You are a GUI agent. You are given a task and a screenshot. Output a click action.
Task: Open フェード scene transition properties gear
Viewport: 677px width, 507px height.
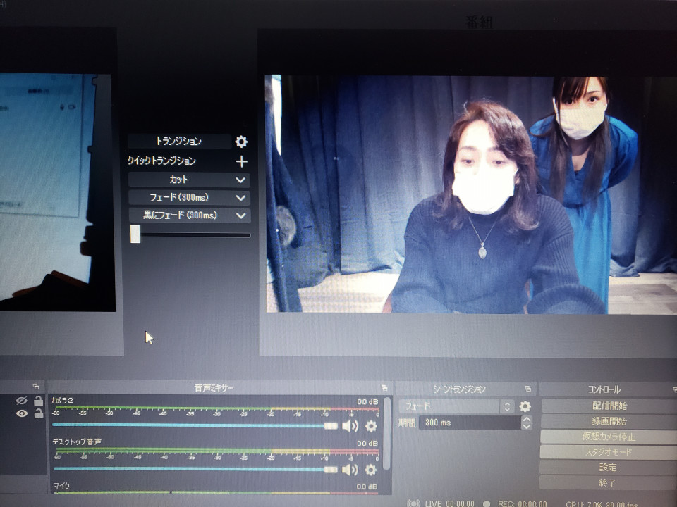(525, 406)
